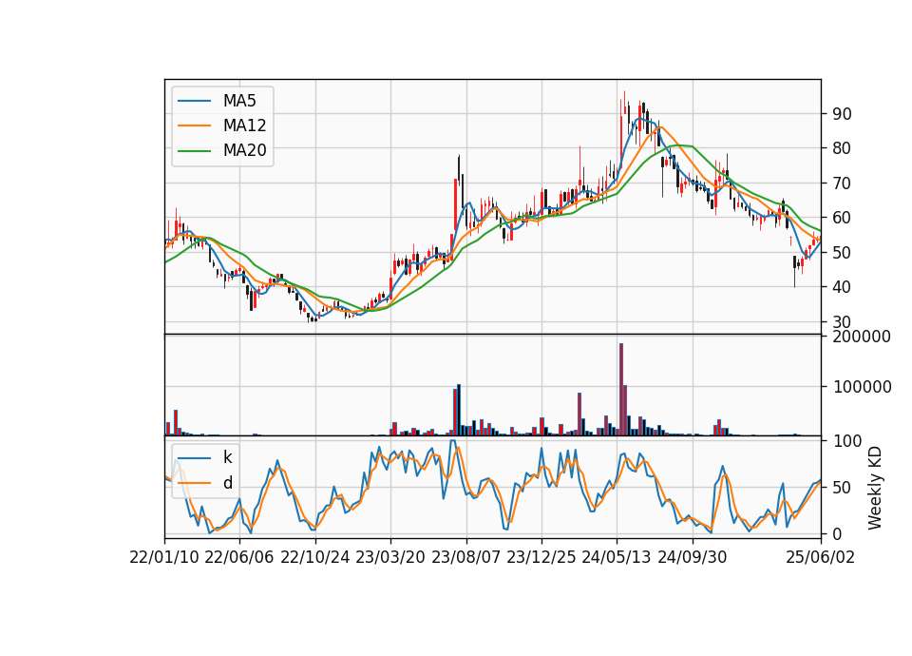Click the blue MA5 legend line sample
Screen dimensions: 912x656
(194, 101)
